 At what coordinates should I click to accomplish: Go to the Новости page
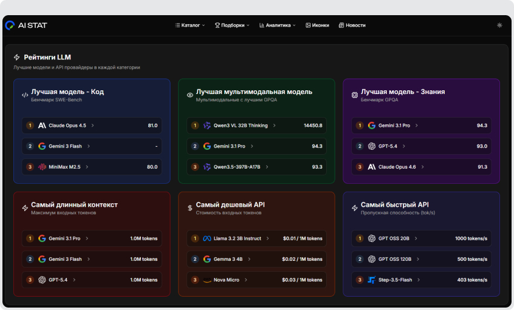(352, 25)
